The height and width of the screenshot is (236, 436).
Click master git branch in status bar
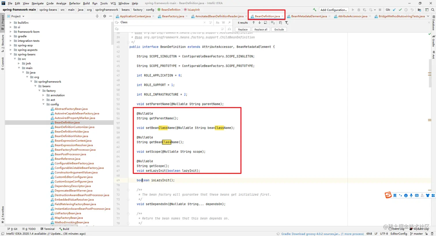tap(416, 234)
